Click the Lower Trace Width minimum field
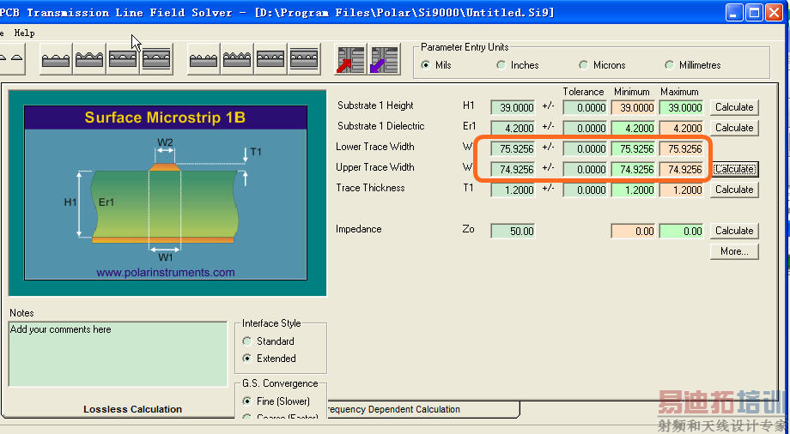The height and width of the screenshot is (434, 790). pyautogui.click(x=633, y=149)
